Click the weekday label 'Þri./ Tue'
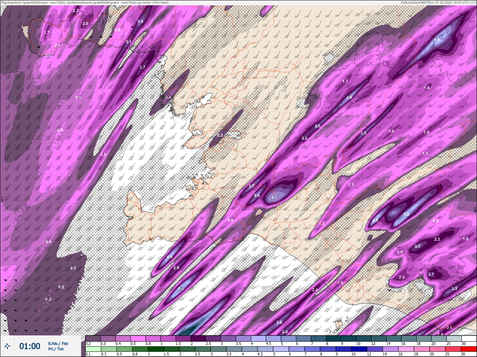This screenshot has height=357, width=477. (x=56, y=349)
